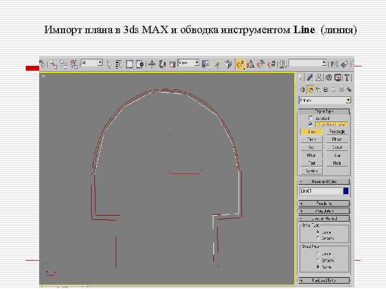Collapse the Name and Color rollout
This screenshot has width=386, height=289.
point(324,181)
